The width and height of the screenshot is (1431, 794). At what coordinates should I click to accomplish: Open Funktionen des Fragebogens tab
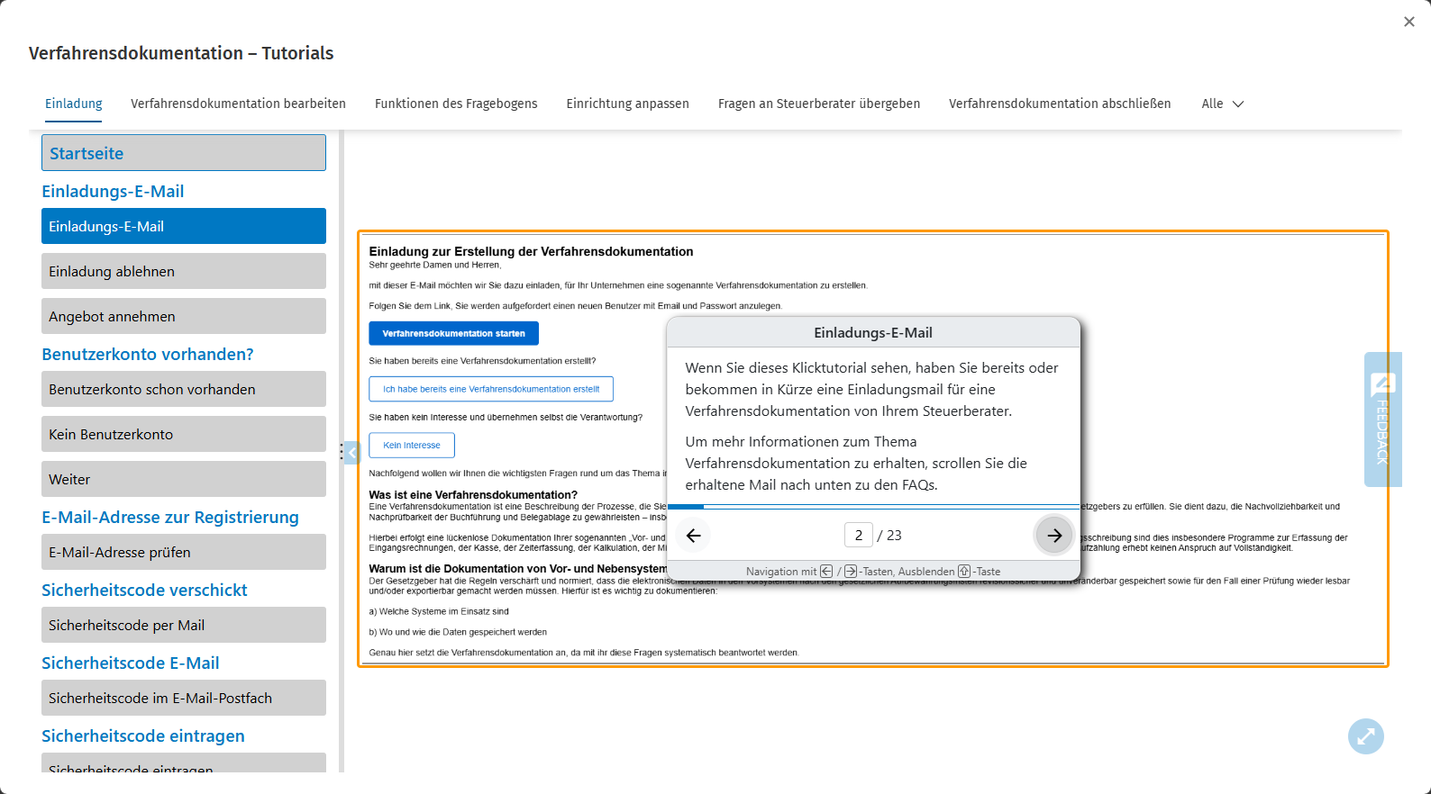[x=456, y=104]
